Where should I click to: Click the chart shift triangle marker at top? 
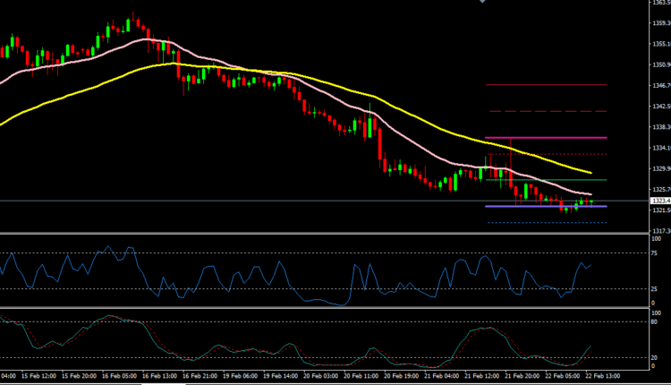[x=483, y=2]
